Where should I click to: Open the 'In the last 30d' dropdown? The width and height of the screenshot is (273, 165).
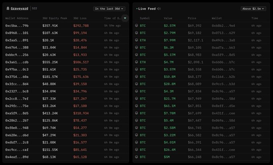109,9
